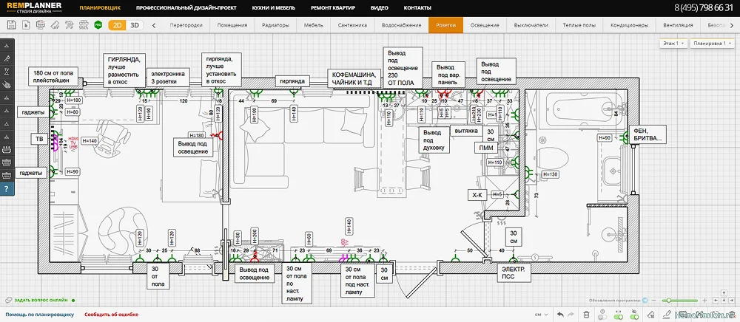Open the print to PDF icon

41,25
